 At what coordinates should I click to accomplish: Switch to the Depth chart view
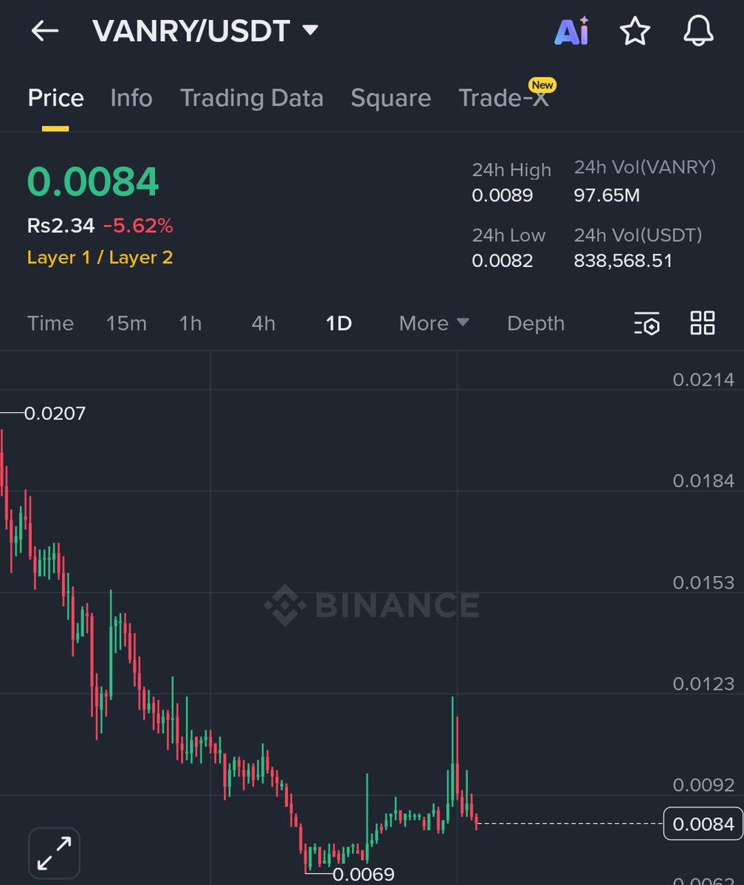click(536, 323)
